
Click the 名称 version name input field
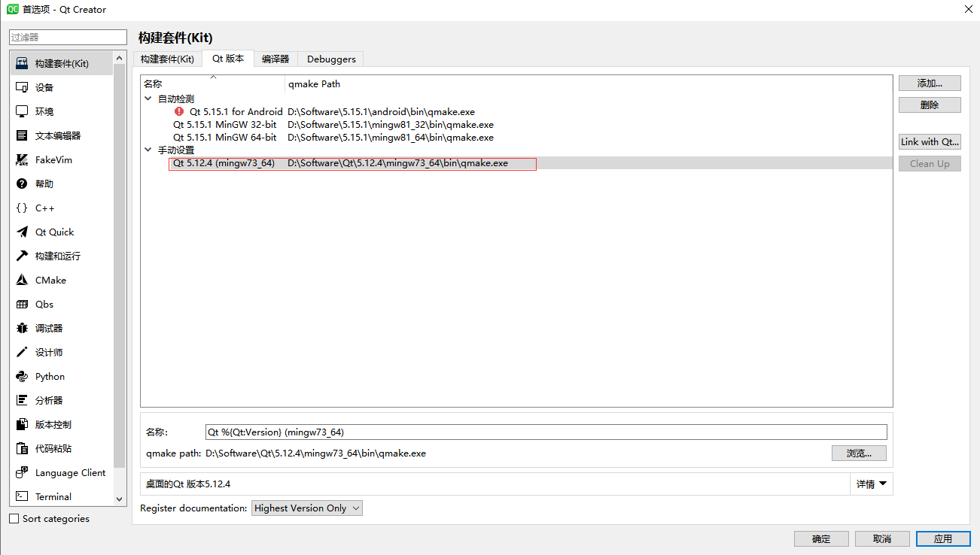tap(546, 432)
